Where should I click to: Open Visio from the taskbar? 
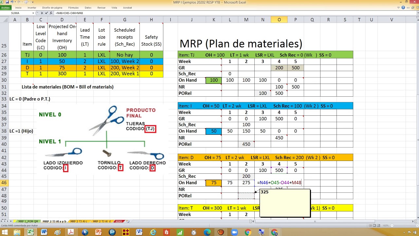pos(139,232)
